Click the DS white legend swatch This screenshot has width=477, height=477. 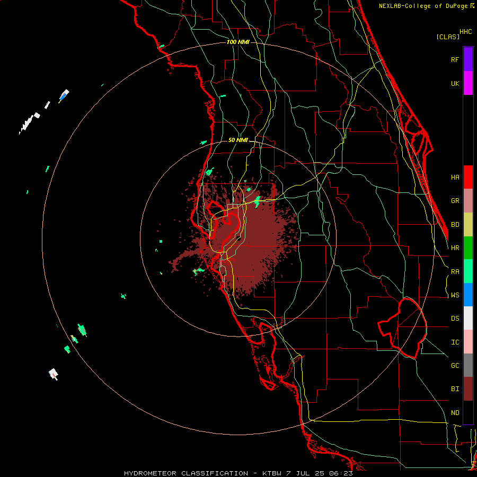tap(468, 318)
